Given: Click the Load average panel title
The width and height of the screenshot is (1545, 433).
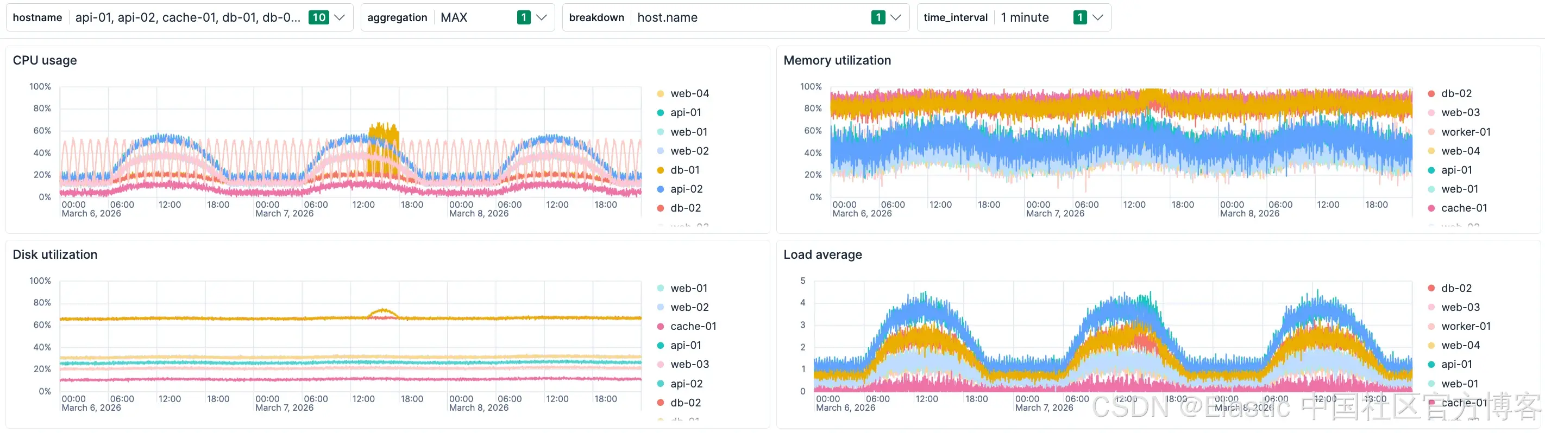Looking at the screenshot, I should [823, 254].
